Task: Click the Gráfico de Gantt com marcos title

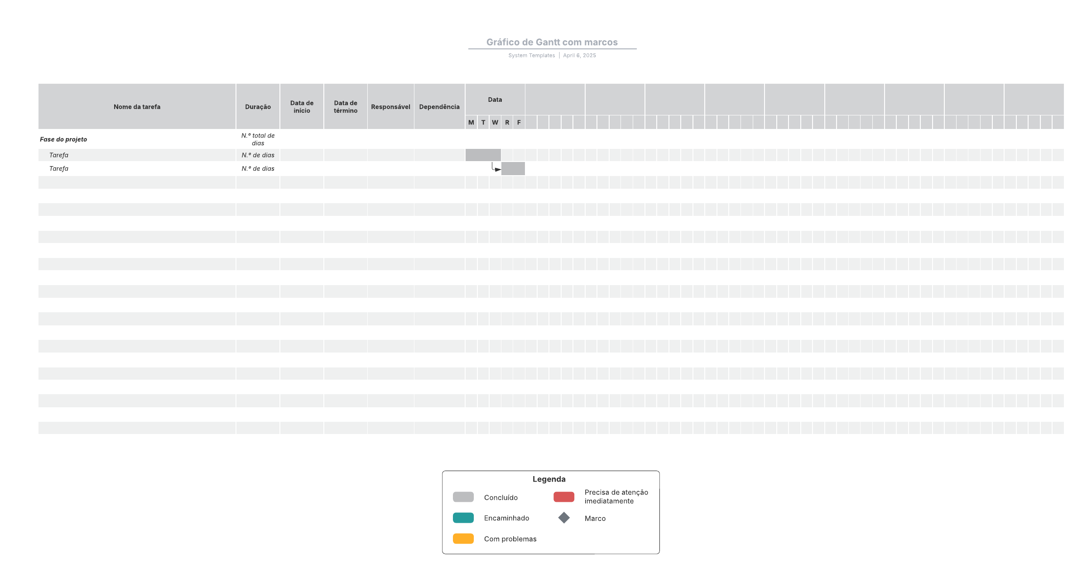Action: pos(552,42)
